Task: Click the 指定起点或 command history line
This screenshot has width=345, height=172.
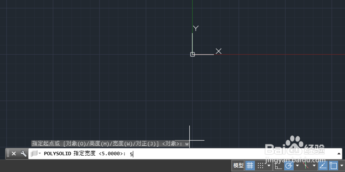Action: coord(110,144)
